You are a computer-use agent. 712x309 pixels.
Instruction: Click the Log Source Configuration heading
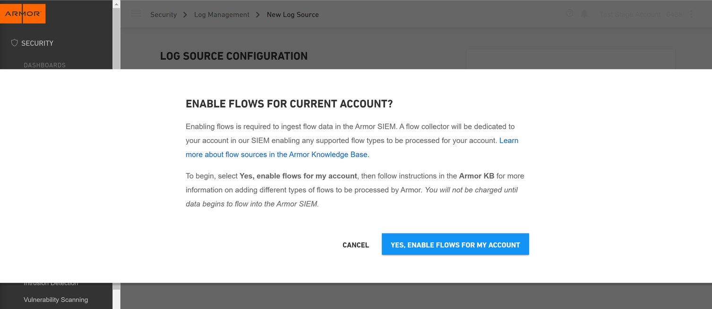(234, 56)
